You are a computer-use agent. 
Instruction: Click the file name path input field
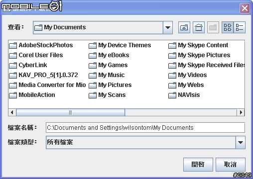pyautogui.click(x=145, y=128)
